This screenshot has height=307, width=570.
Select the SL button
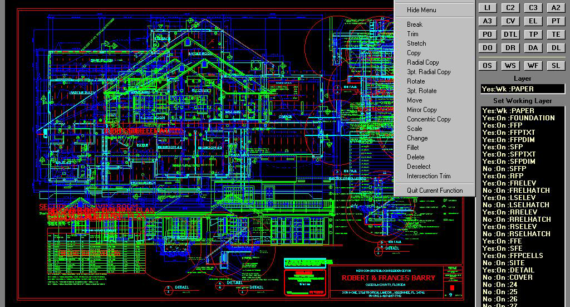coord(556,66)
